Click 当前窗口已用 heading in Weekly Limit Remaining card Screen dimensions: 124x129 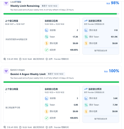(x=51, y=21)
